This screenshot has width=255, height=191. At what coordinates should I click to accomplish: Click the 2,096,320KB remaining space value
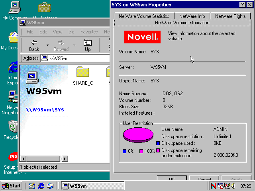[x=226, y=155]
